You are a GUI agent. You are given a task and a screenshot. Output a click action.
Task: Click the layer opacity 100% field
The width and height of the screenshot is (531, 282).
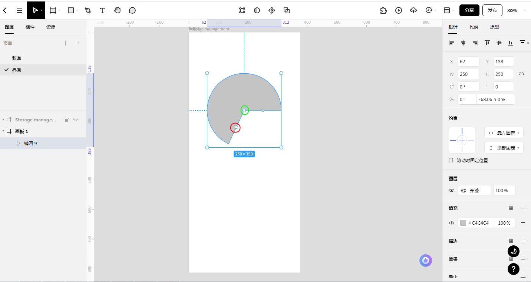point(504,190)
